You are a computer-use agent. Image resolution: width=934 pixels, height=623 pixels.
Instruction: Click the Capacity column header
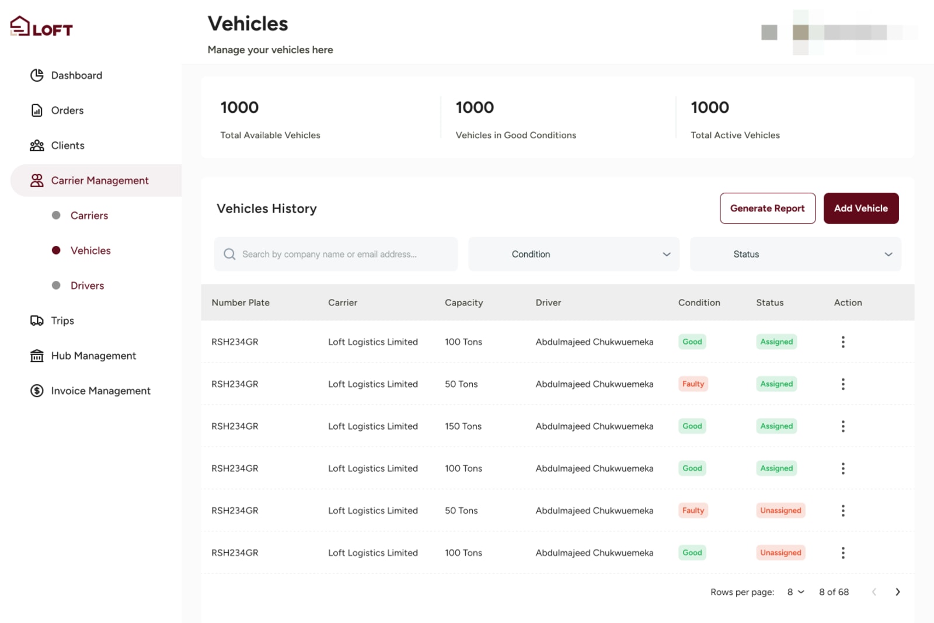coord(464,302)
